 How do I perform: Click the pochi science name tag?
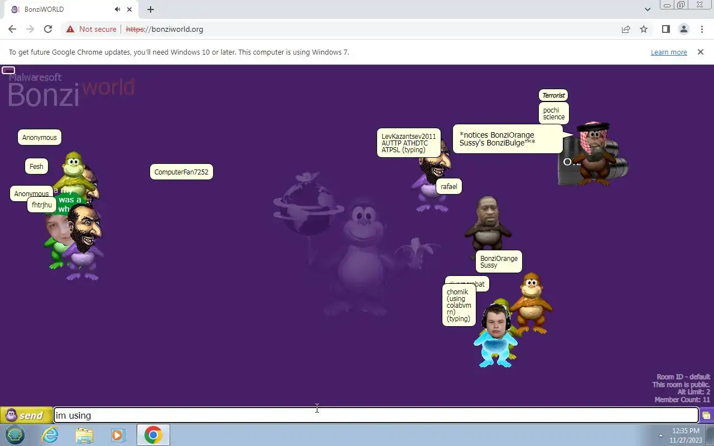(554, 113)
